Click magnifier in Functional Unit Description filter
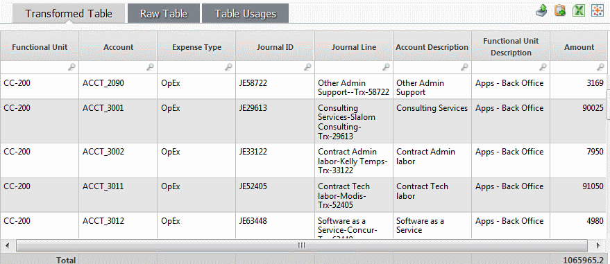This screenshot has width=610, height=264. click(543, 67)
